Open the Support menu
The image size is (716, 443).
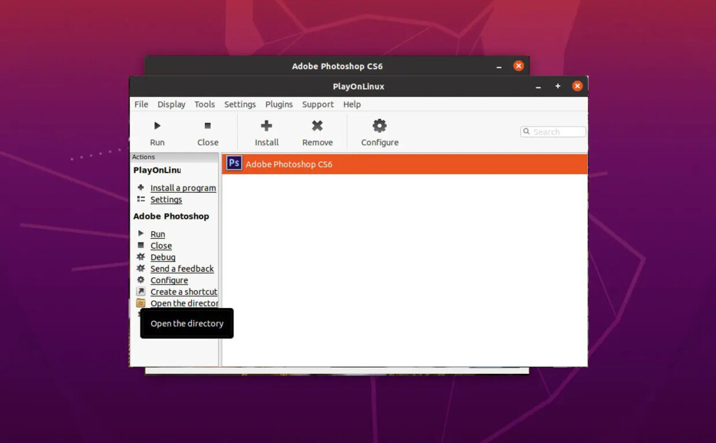tap(317, 104)
